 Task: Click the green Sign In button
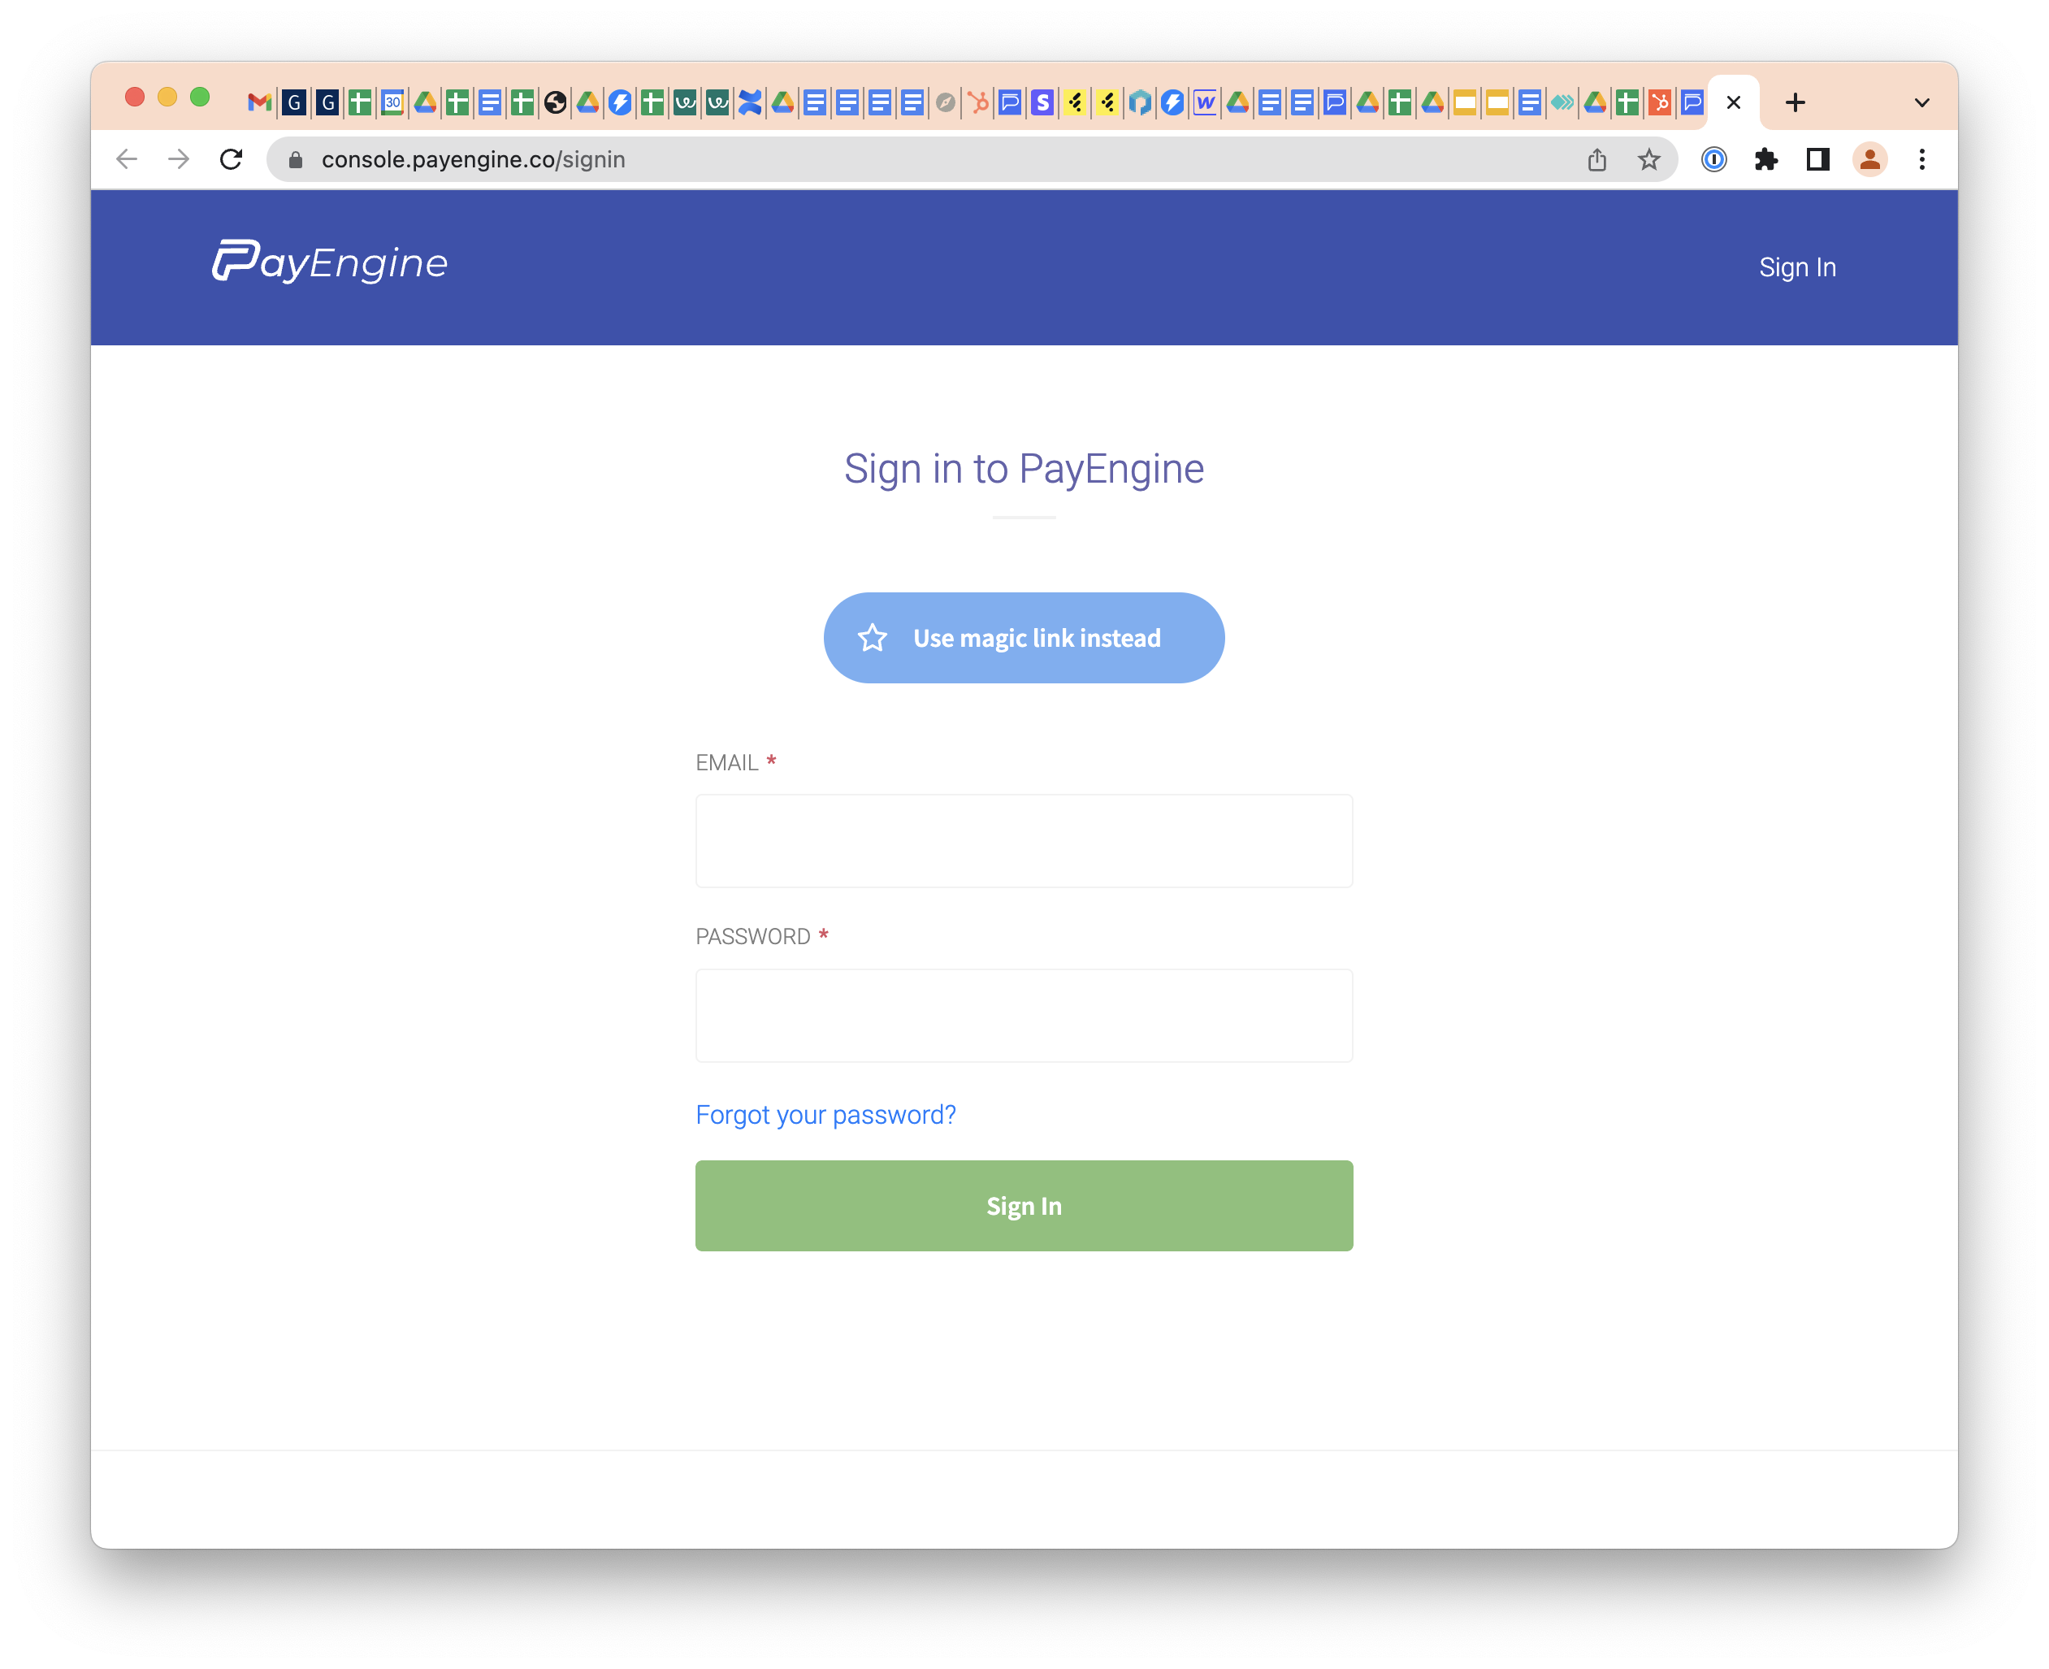[x=1024, y=1206]
